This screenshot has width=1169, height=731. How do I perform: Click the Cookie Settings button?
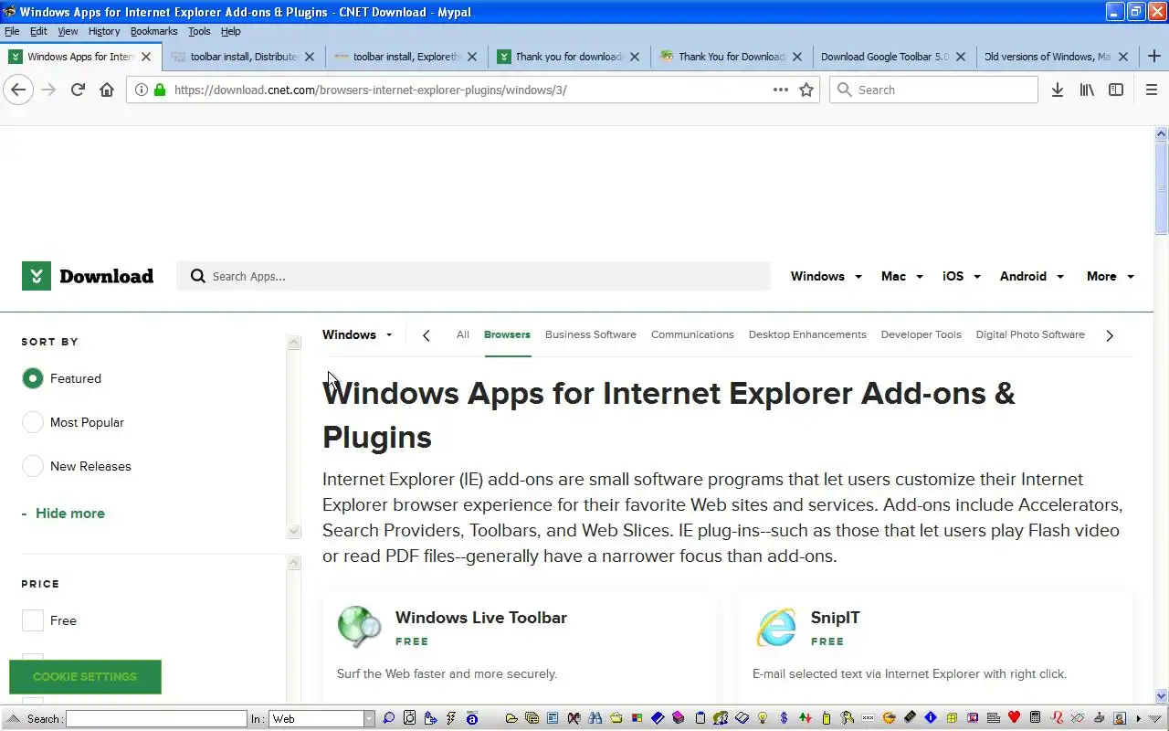(x=85, y=677)
